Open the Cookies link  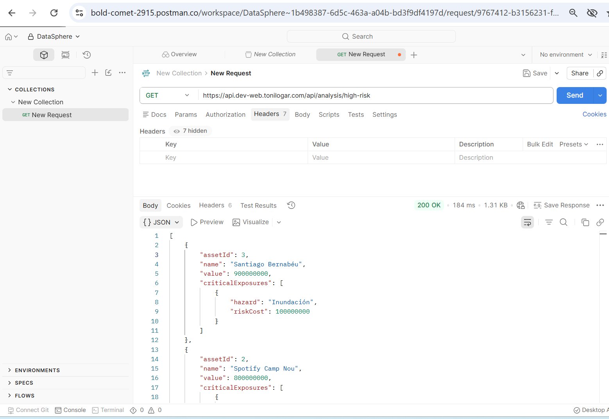click(x=594, y=114)
